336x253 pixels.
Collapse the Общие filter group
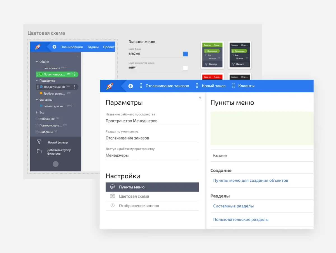(37, 62)
